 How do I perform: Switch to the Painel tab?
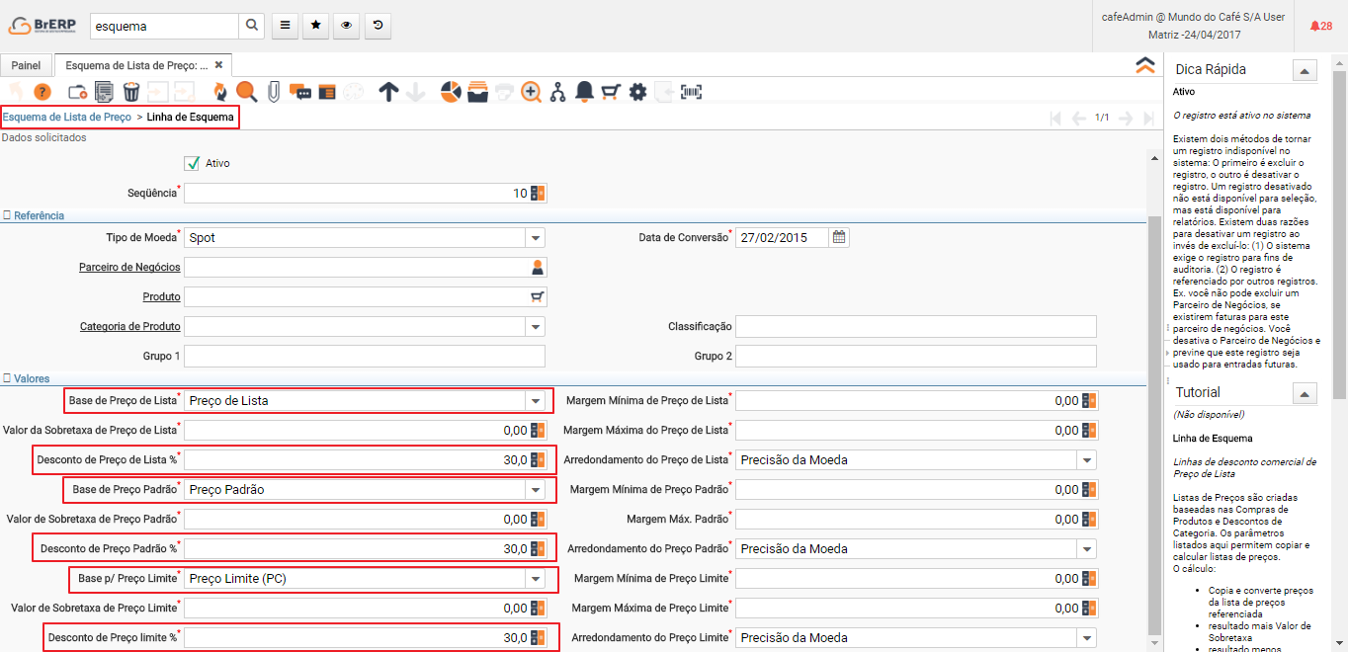(x=26, y=65)
